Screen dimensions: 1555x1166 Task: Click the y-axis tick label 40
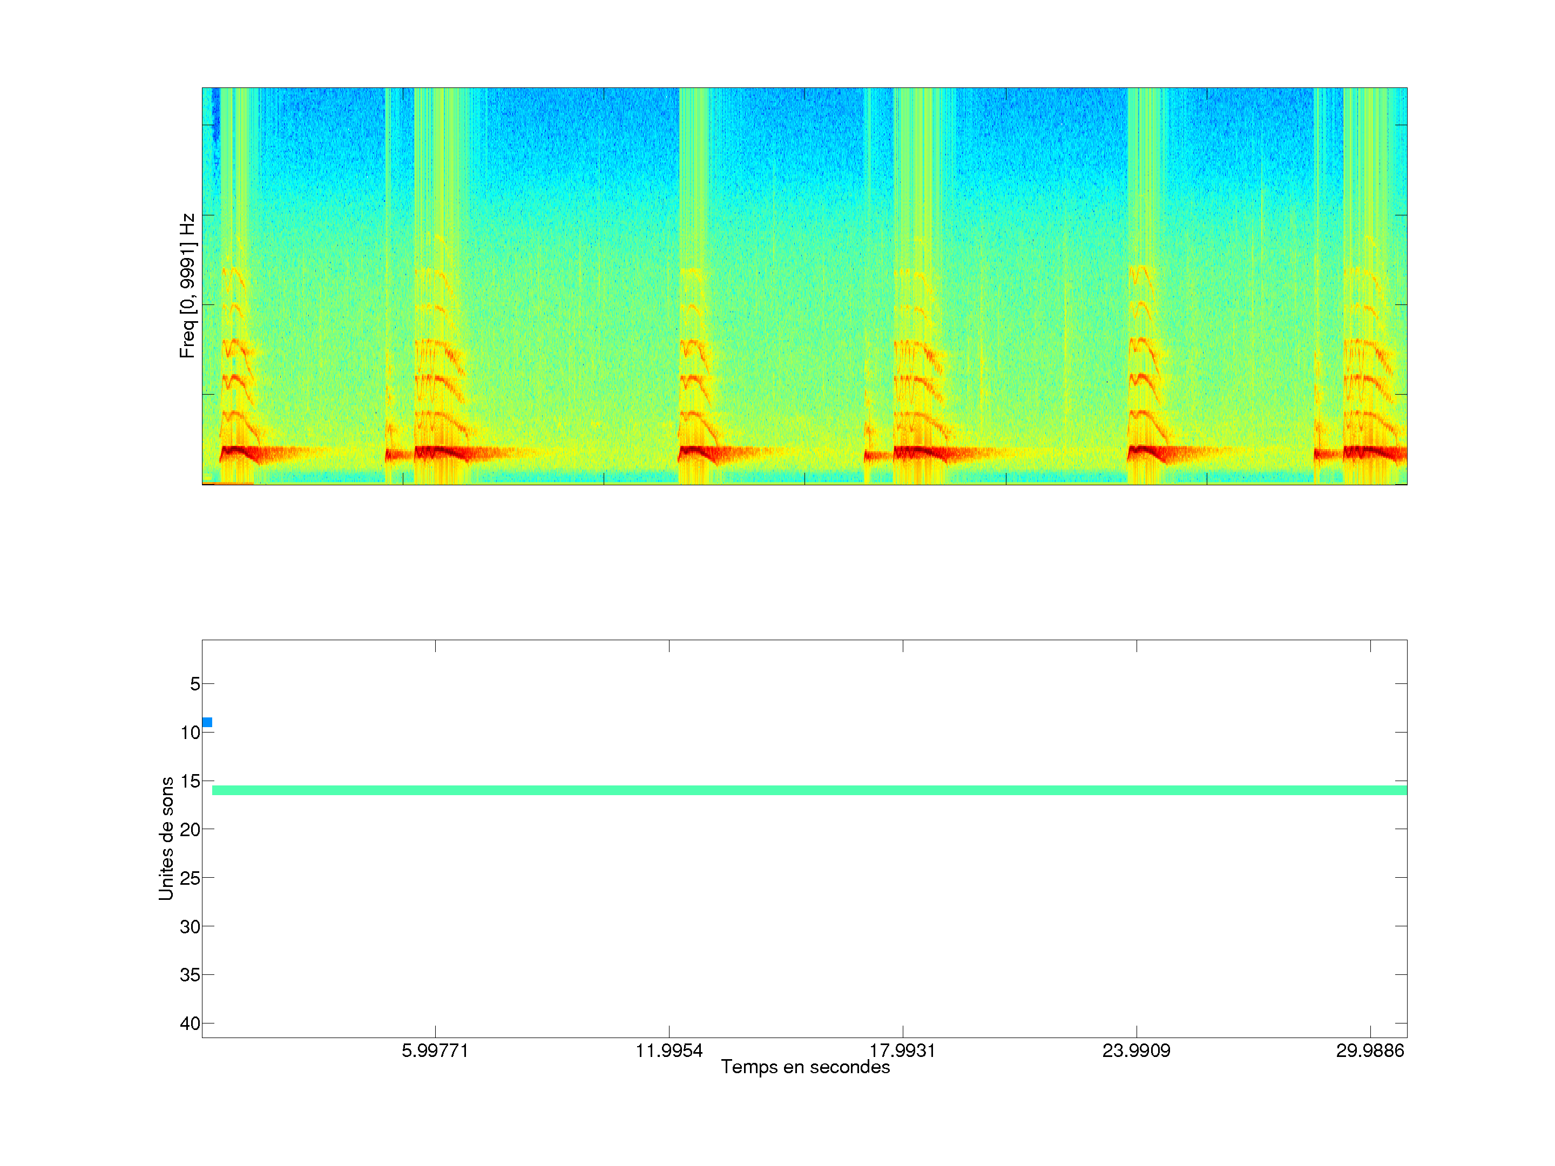click(x=190, y=1023)
